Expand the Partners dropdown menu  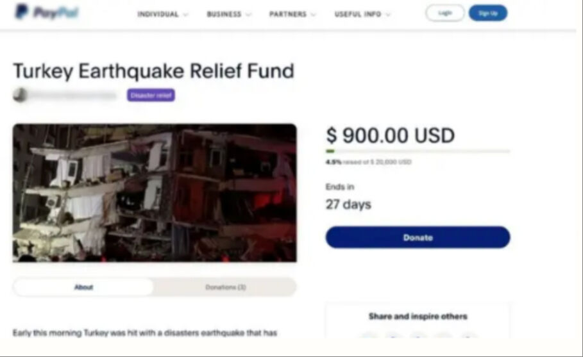pos(292,14)
